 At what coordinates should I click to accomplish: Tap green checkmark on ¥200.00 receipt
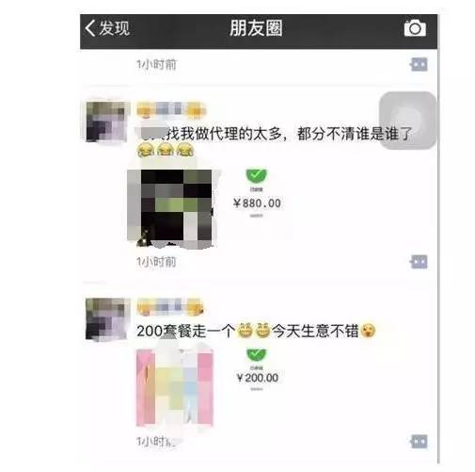257,355
